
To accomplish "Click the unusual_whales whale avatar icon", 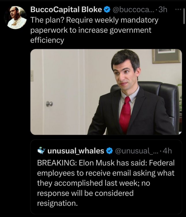I will pyautogui.click(x=41, y=151).
